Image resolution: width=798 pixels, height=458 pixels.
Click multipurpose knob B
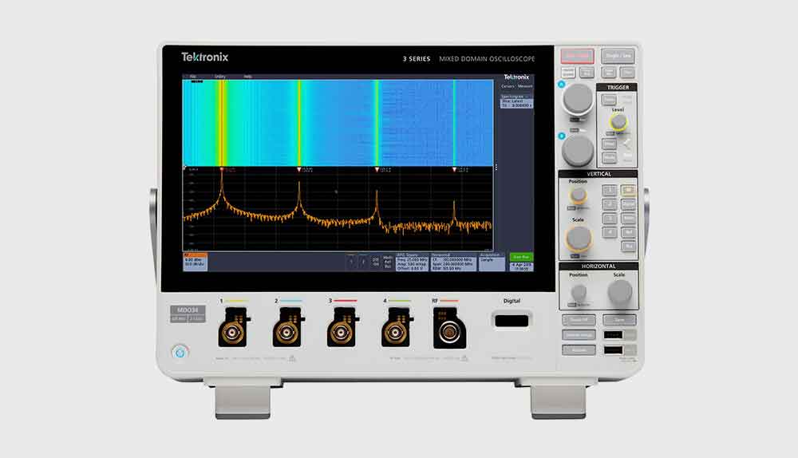(578, 151)
